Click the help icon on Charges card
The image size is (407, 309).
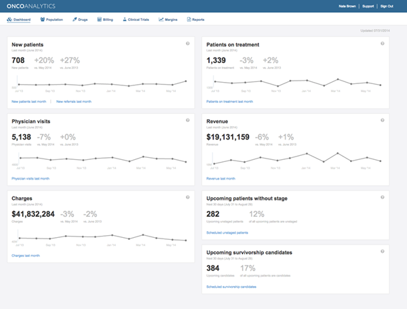click(188, 197)
